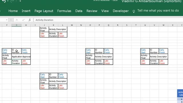The height and width of the screenshot is (103, 183).
Task: Click Late Start in bottom node column J
Action: coord(44,87)
